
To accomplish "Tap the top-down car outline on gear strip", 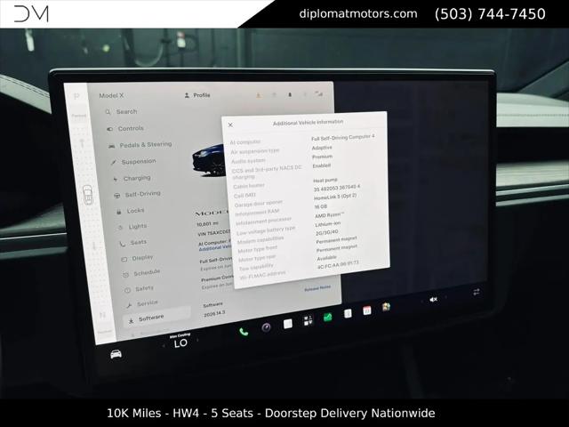I will (x=87, y=195).
